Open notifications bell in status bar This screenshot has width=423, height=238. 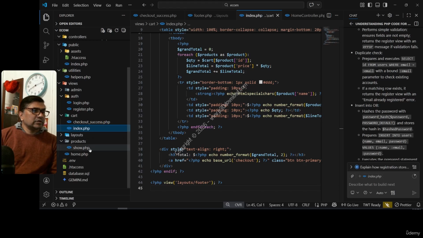click(418, 205)
